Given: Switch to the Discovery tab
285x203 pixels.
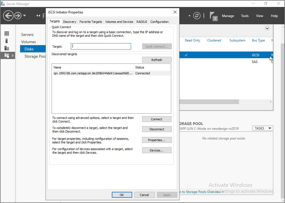Looking at the screenshot, I should coord(70,22).
